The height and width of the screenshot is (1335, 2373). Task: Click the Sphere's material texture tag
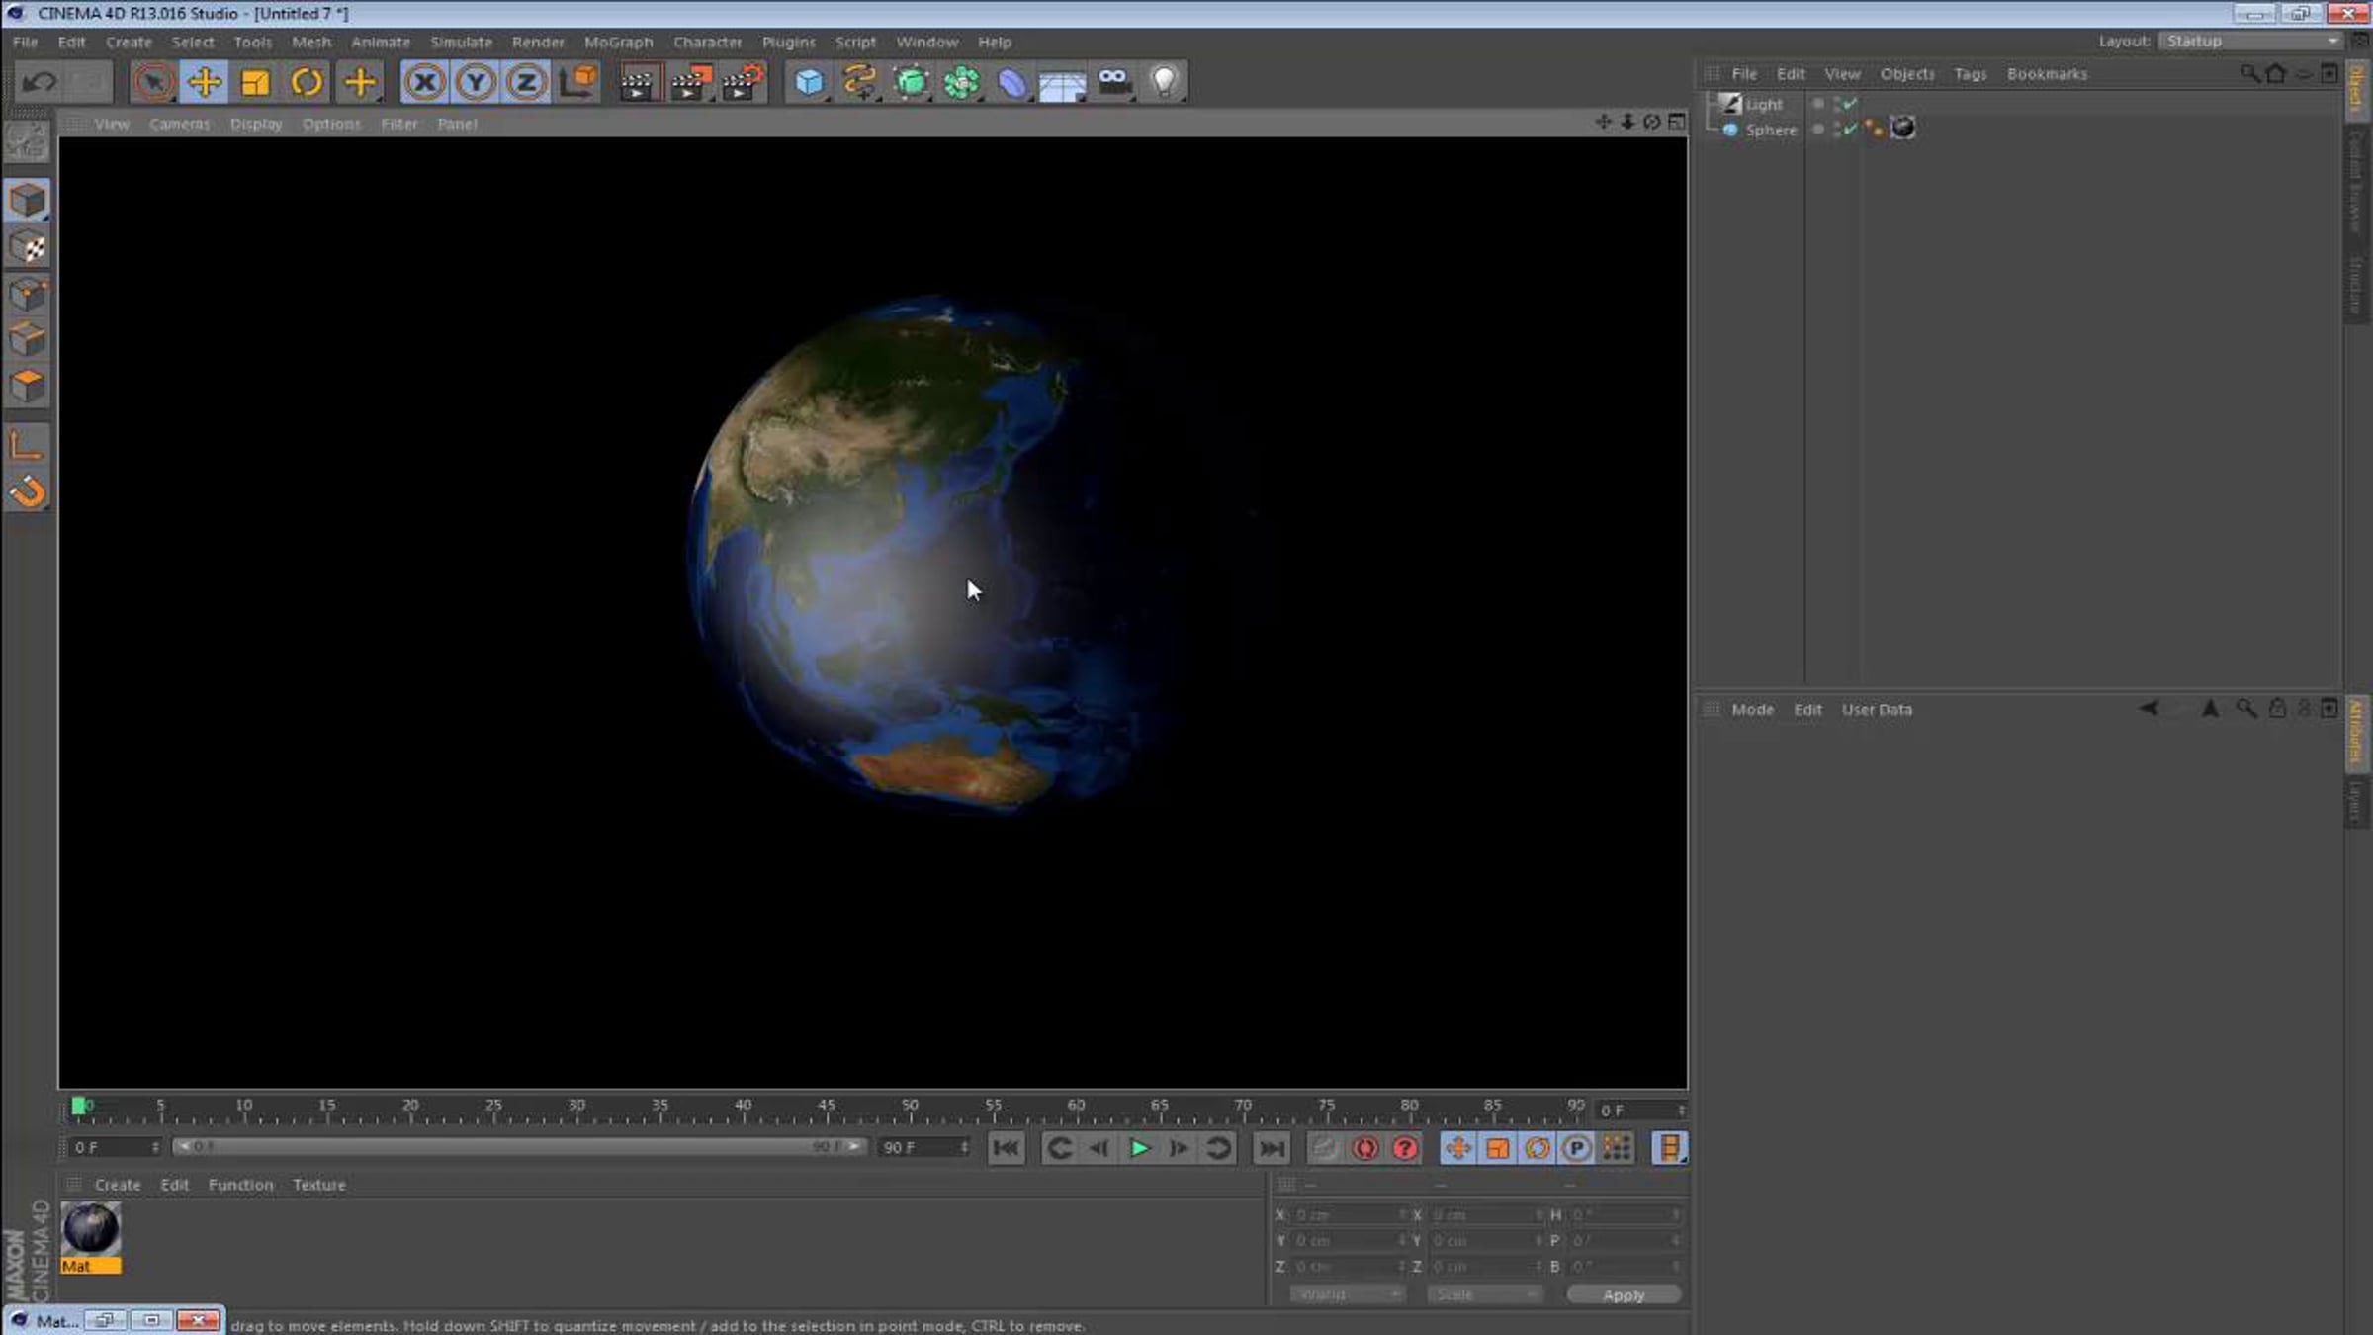[x=1902, y=129]
